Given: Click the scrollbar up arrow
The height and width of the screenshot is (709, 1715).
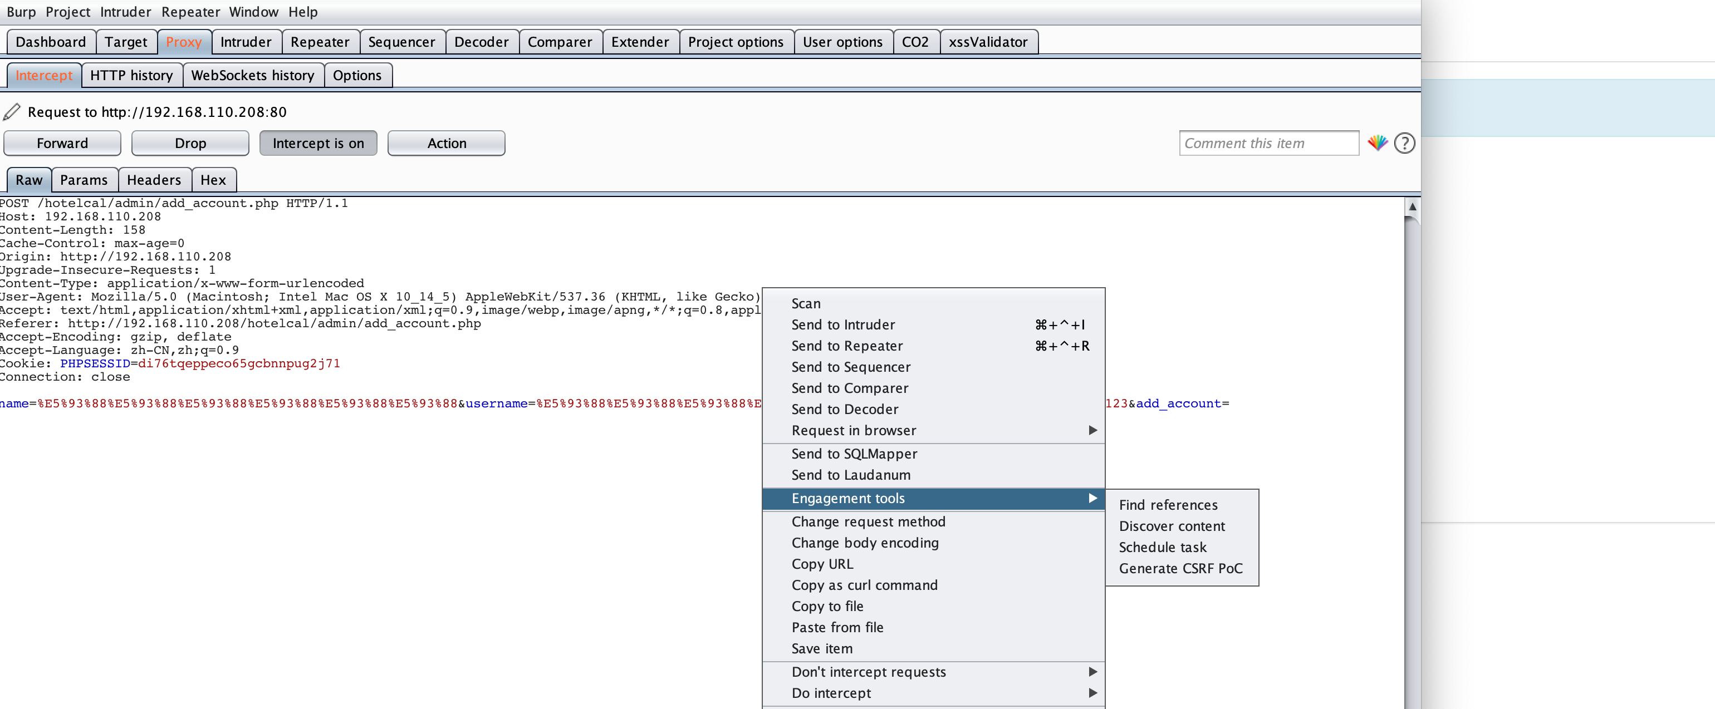Looking at the screenshot, I should (x=1412, y=207).
